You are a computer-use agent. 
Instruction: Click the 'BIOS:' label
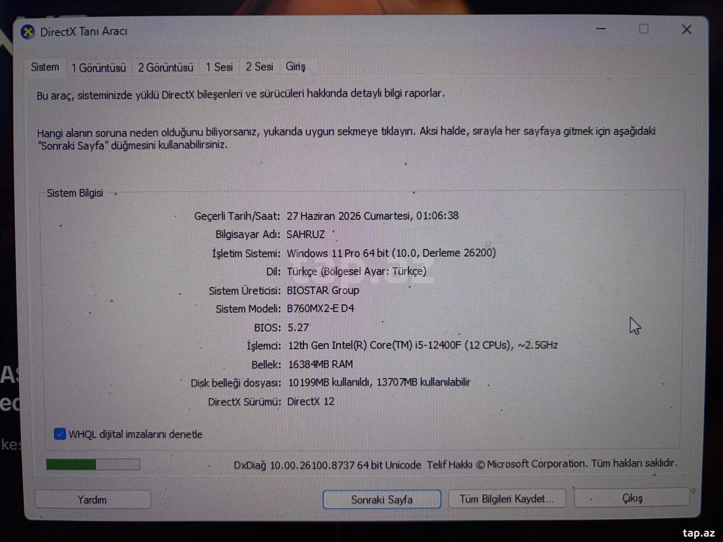268,327
